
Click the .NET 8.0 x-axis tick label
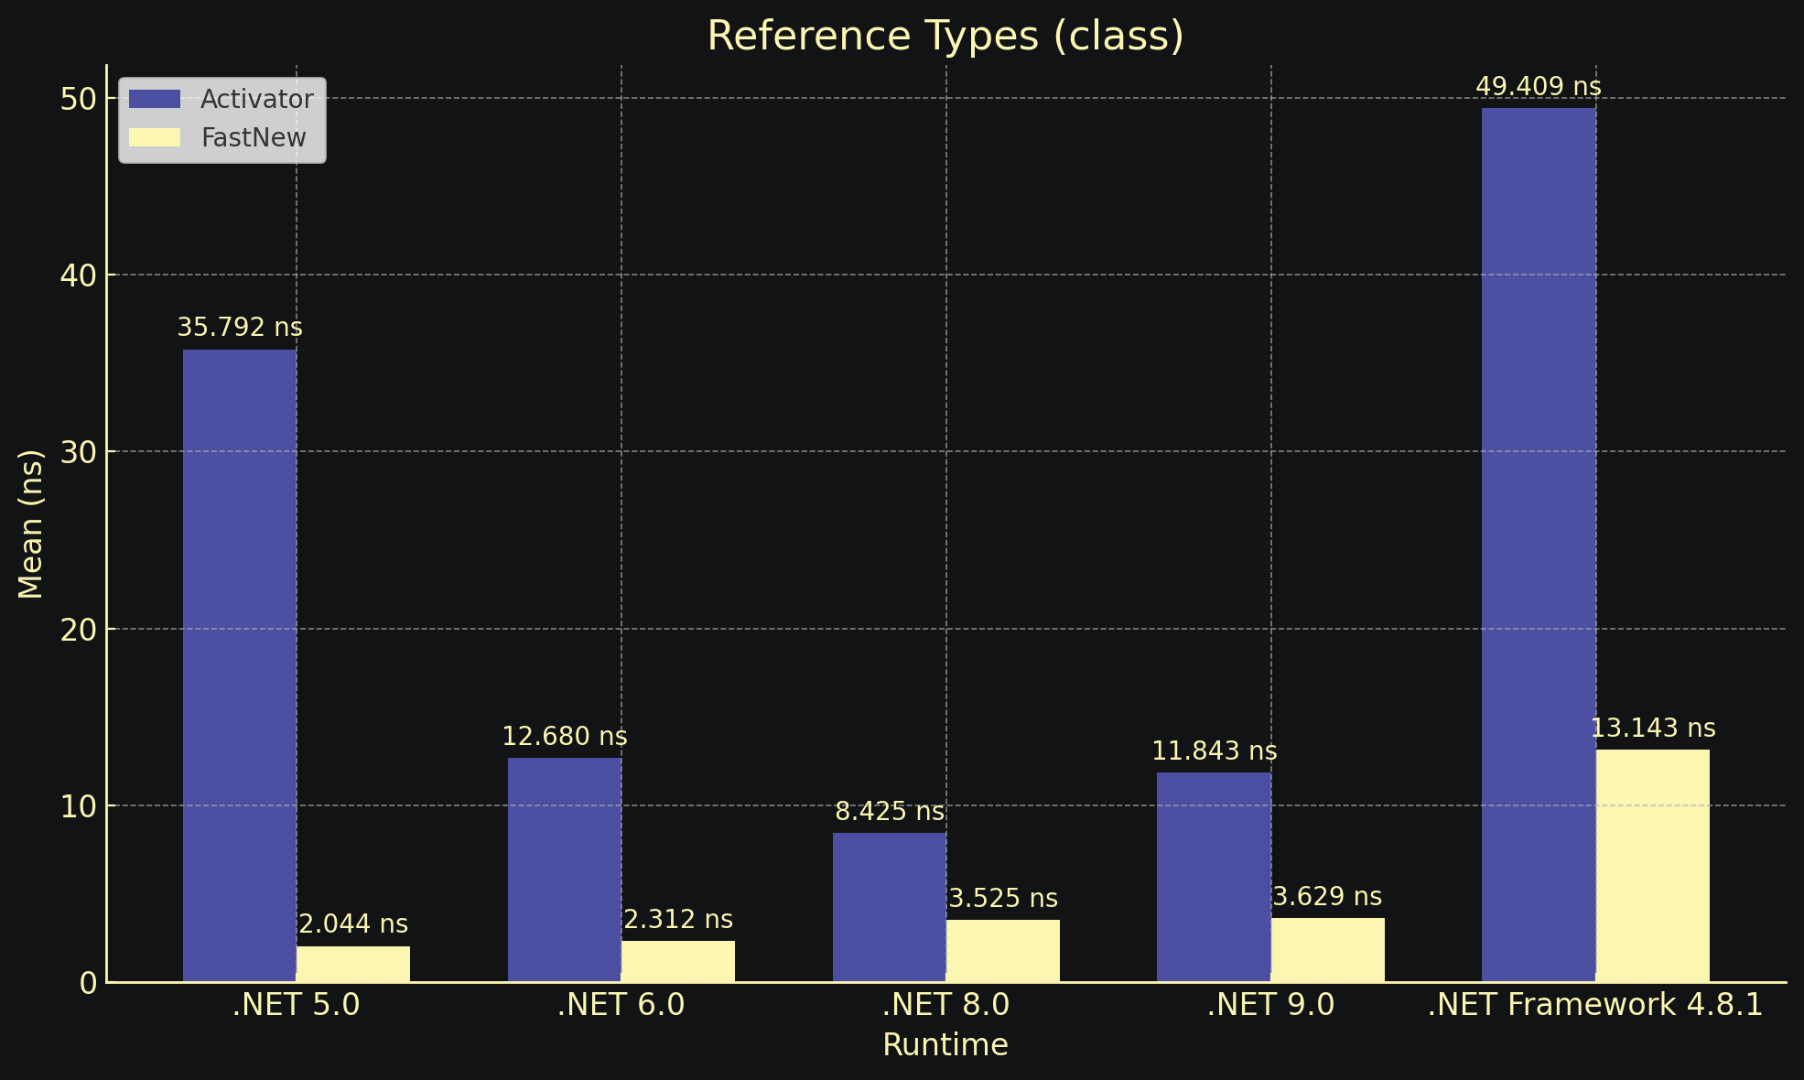(x=945, y=1005)
